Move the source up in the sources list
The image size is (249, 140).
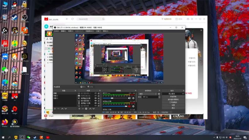[x=90, y=109]
